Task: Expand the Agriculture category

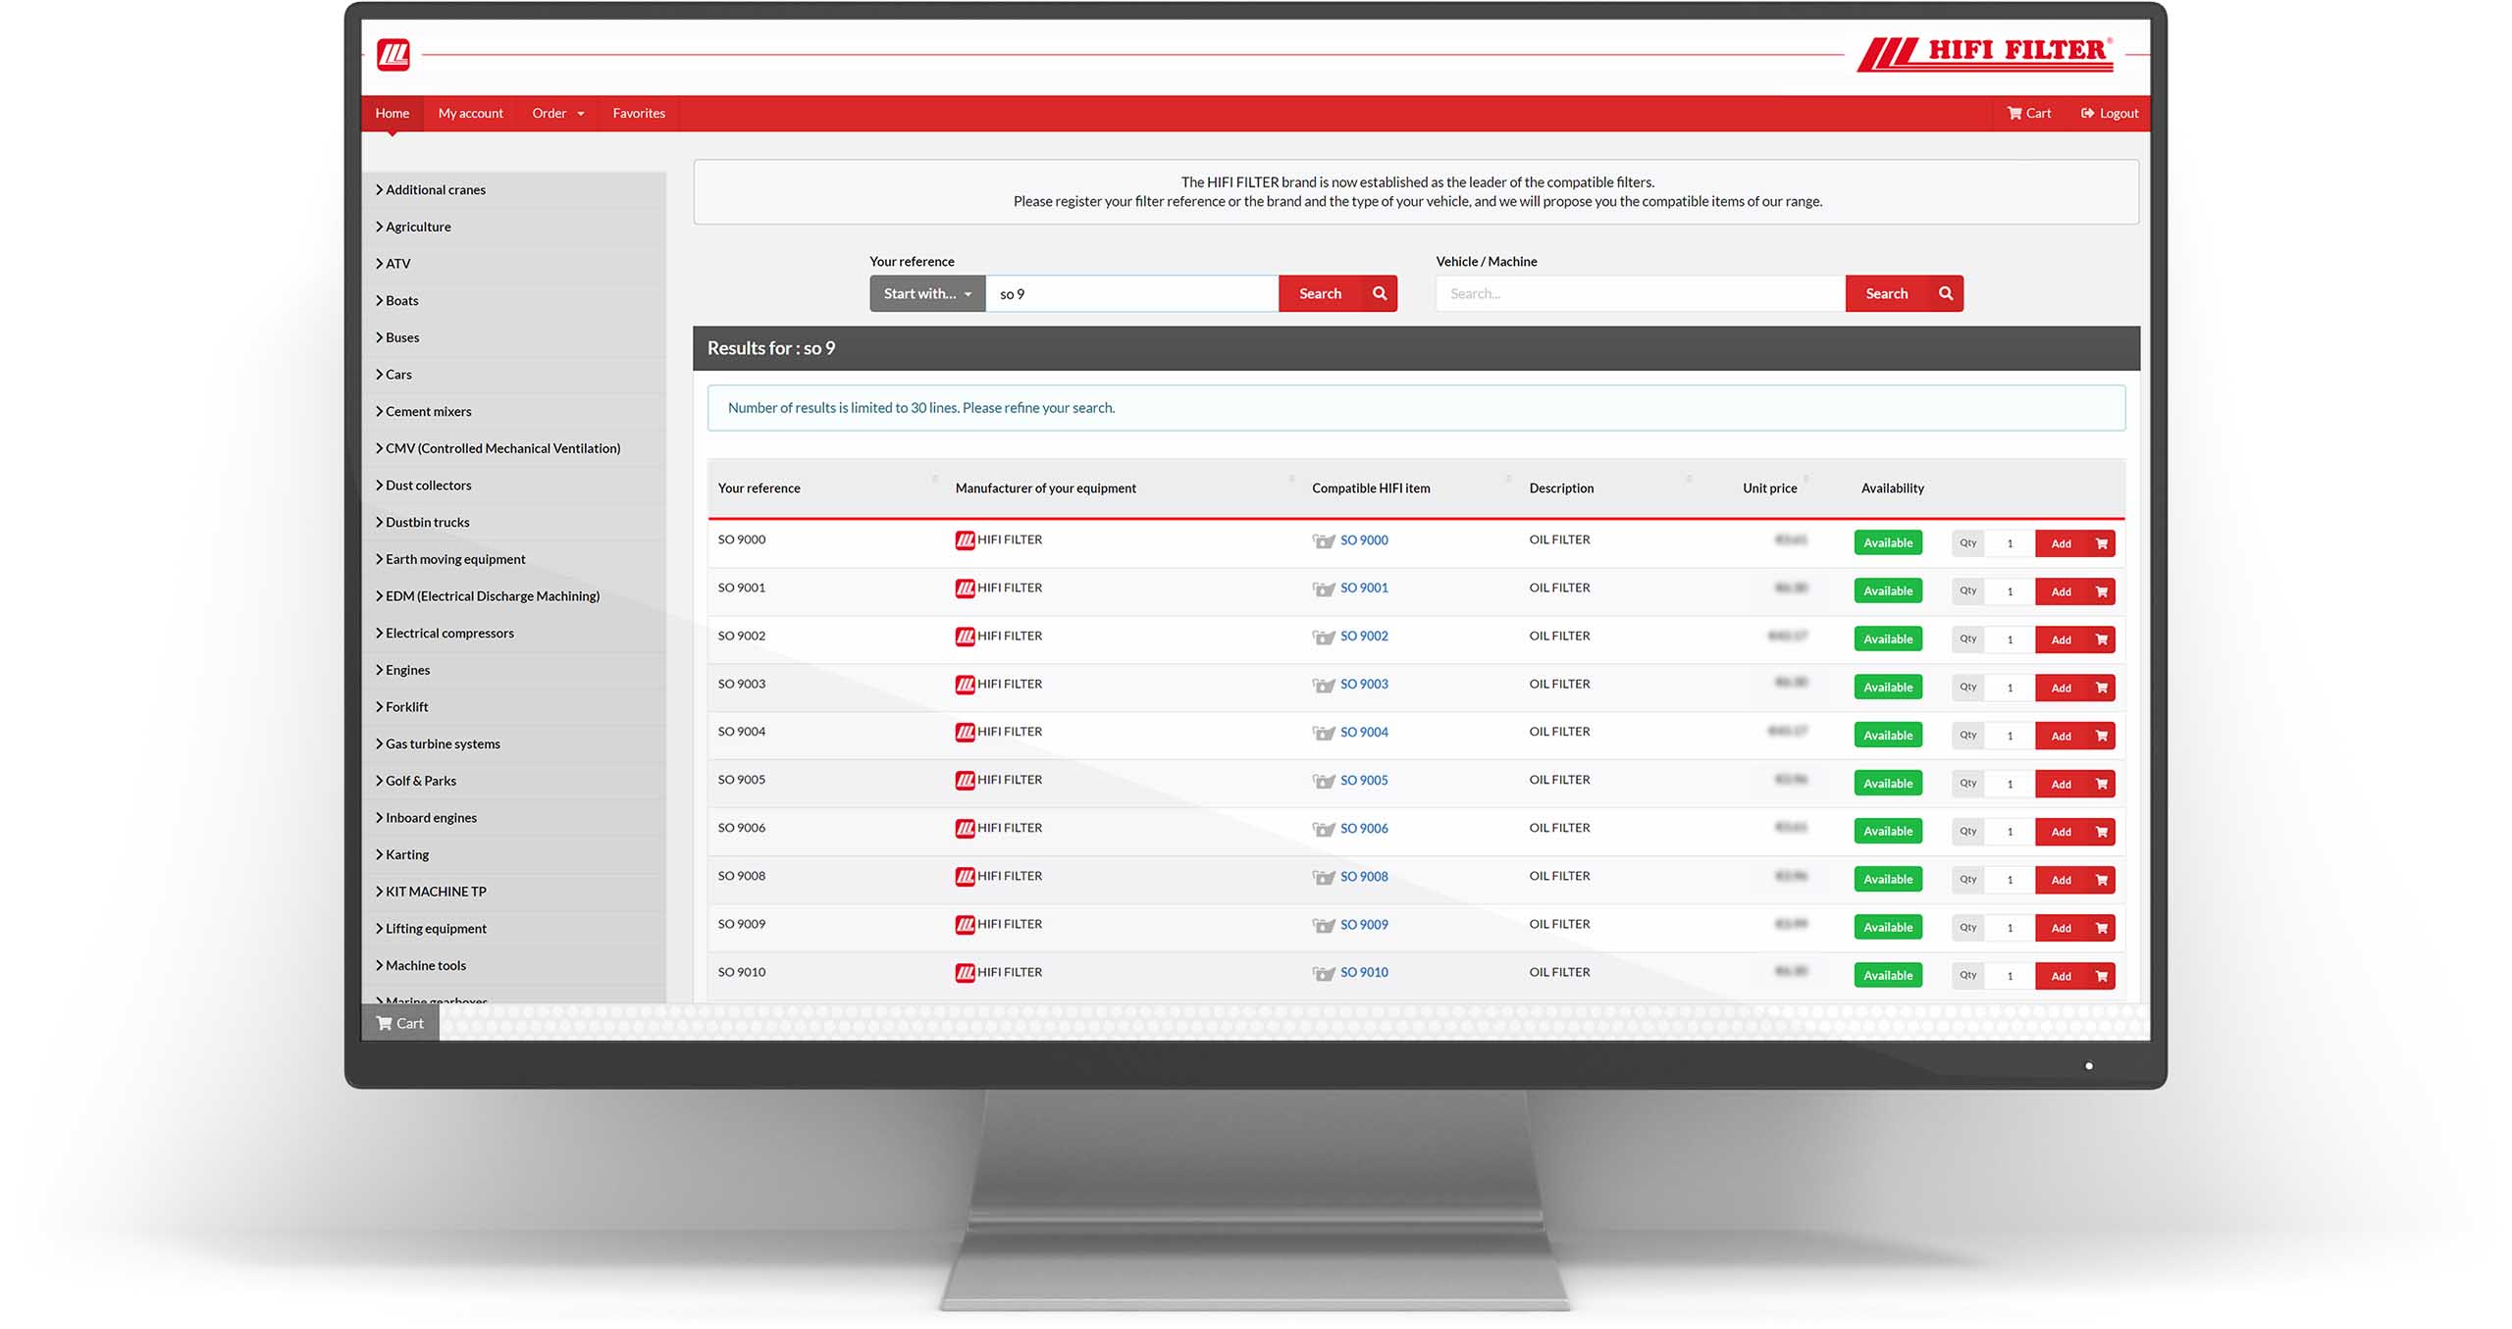Action: [418, 227]
